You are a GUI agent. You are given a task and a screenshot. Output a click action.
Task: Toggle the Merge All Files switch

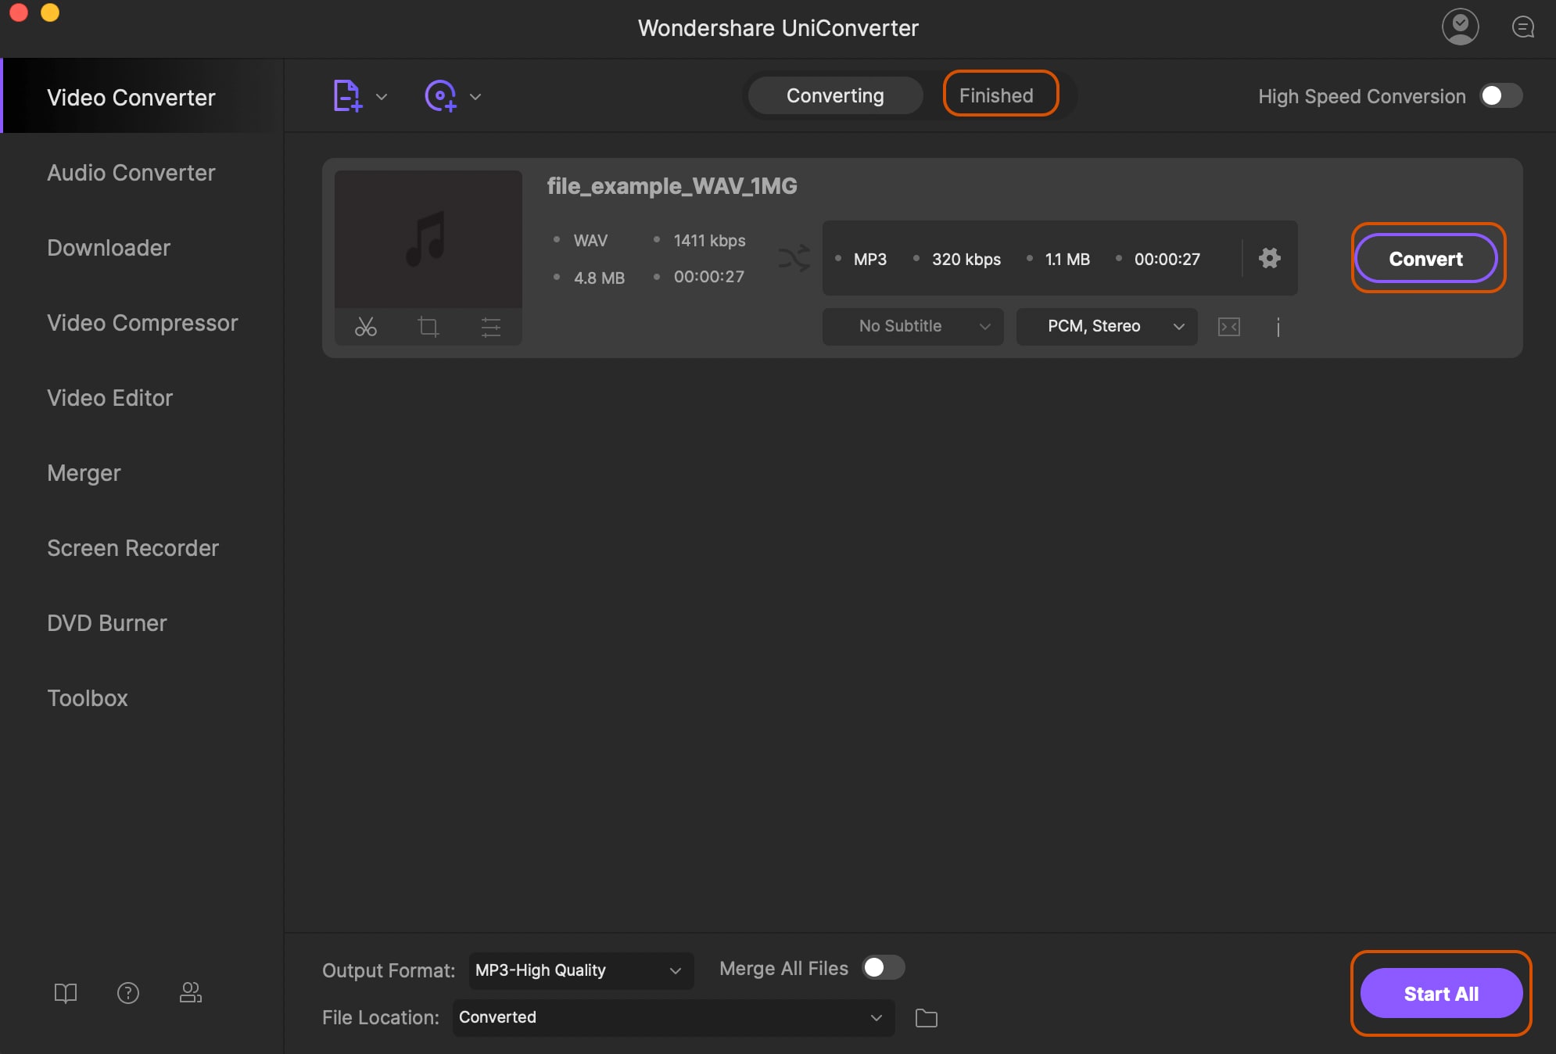coord(884,967)
